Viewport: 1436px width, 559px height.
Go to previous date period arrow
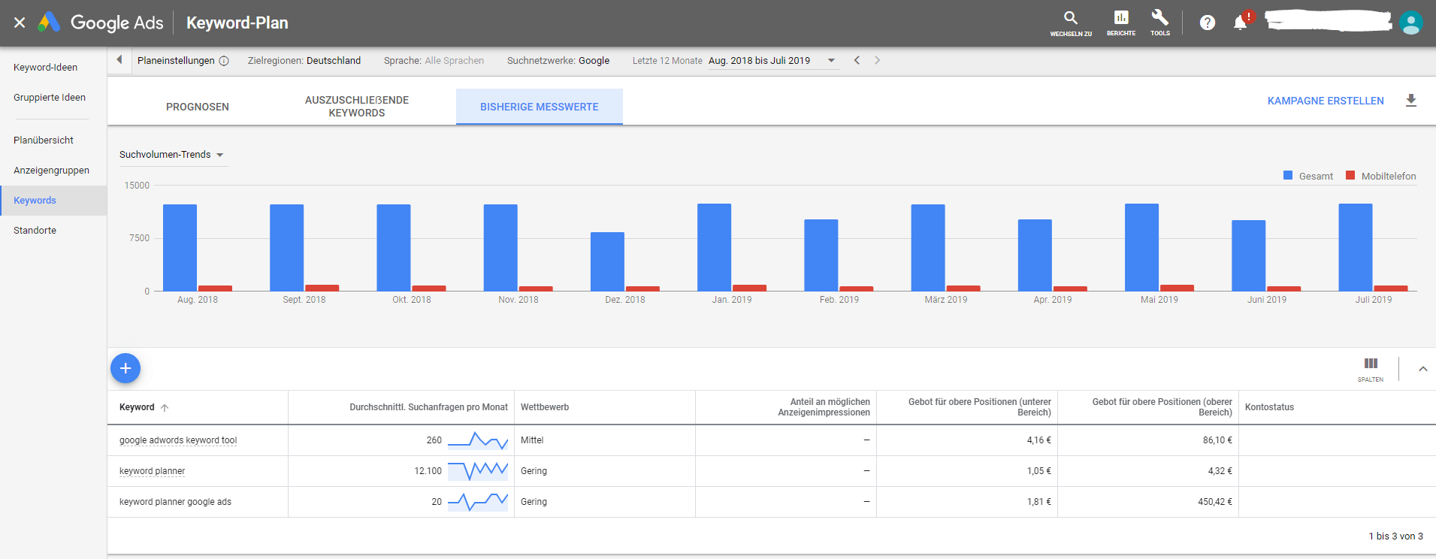pyautogui.click(x=857, y=60)
